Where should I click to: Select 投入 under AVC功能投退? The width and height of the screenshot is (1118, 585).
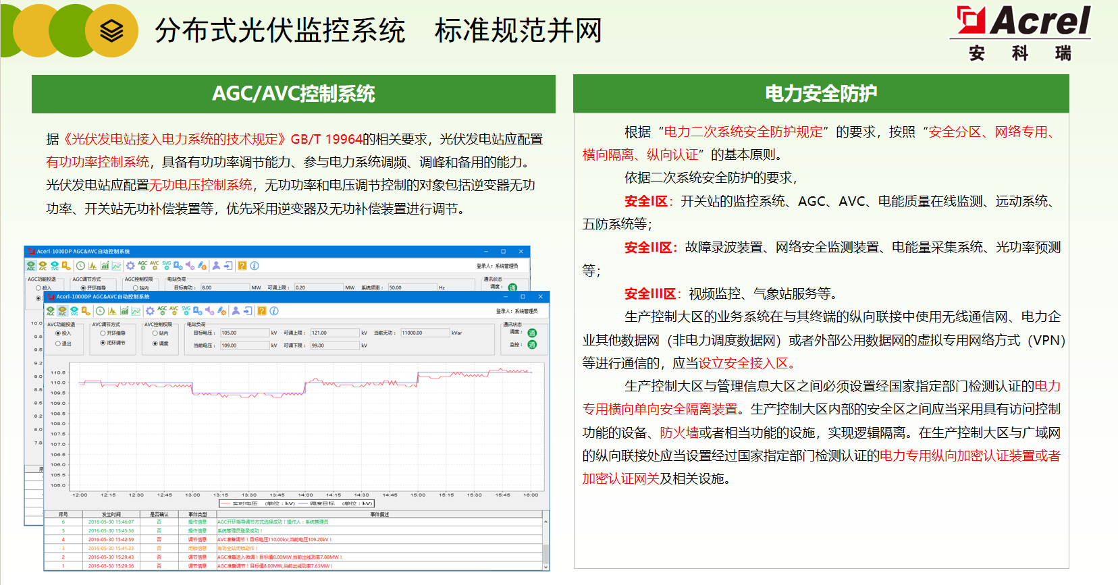63,333
